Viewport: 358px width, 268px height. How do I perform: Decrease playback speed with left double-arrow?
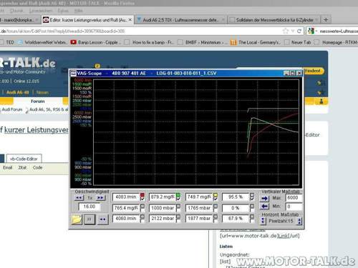click(x=79, y=198)
